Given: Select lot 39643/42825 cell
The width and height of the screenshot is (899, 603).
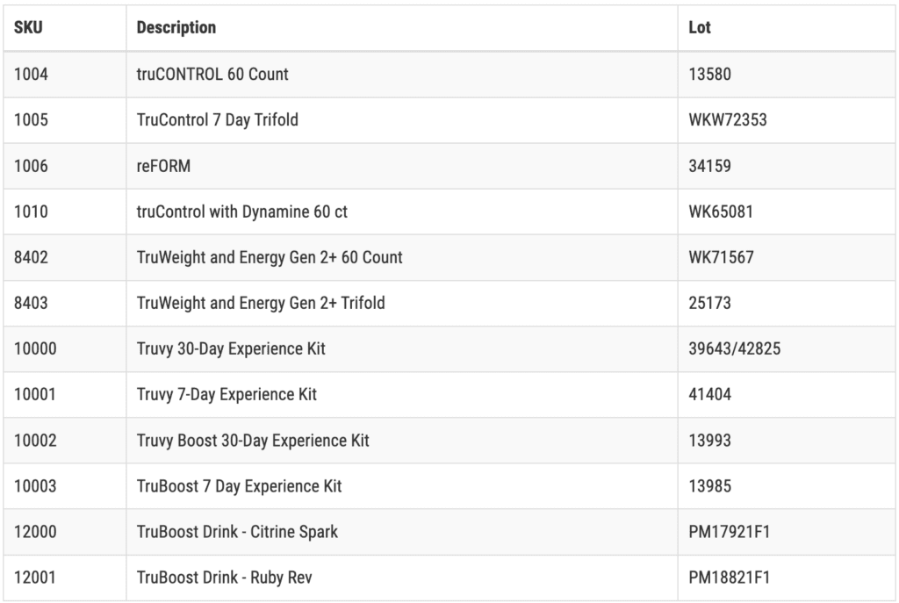Looking at the screenshot, I should coord(787,349).
